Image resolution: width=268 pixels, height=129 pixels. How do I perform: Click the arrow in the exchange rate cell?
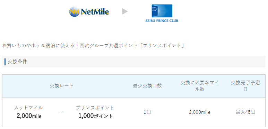click(x=61, y=112)
